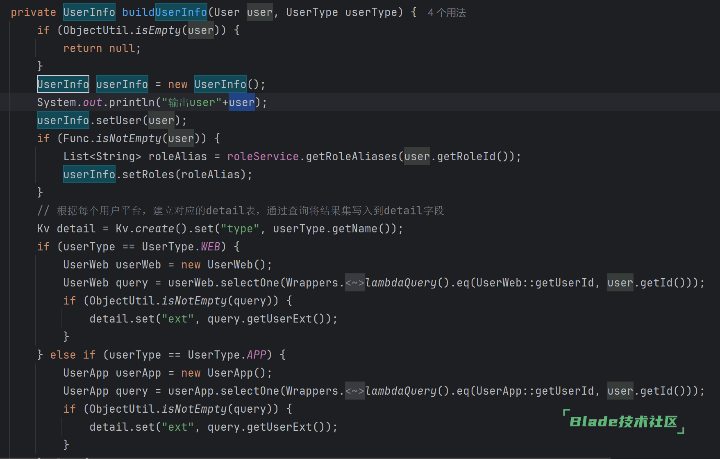Image resolution: width=720 pixels, height=459 pixels.
Task: Select the highlighted user variable in println
Action: pyautogui.click(x=241, y=102)
